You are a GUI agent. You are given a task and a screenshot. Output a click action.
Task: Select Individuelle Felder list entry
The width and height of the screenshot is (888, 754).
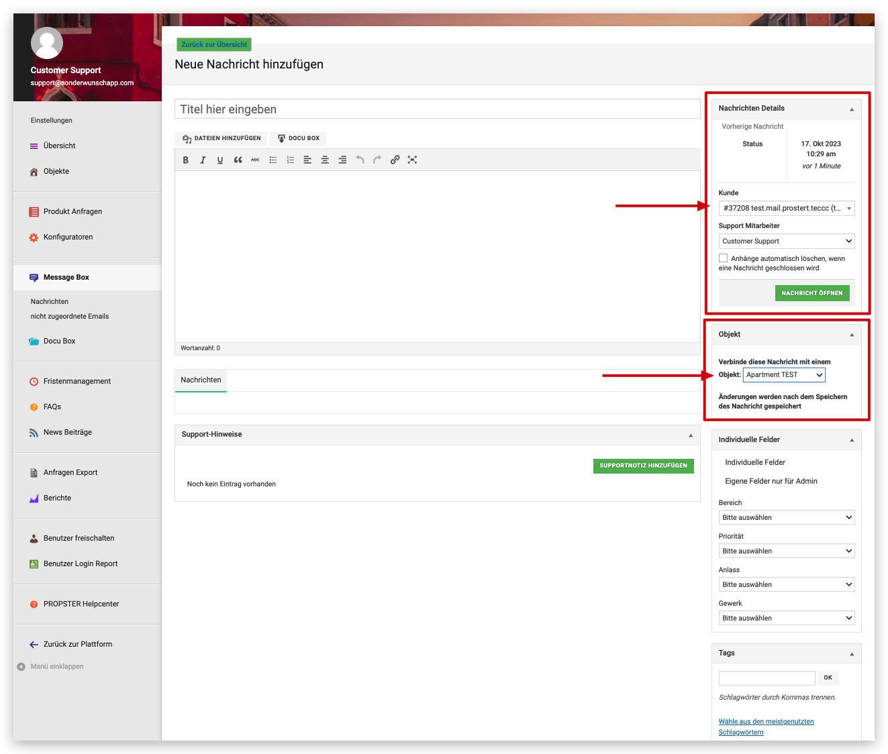[755, 463]
